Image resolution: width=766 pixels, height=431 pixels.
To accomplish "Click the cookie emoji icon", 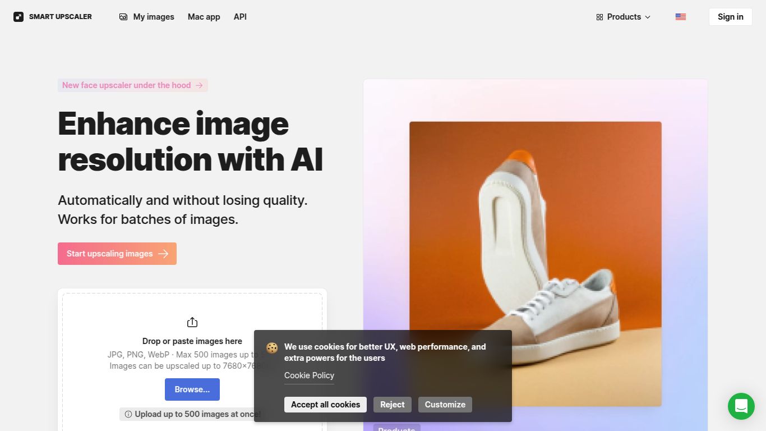I will (272, 347).
